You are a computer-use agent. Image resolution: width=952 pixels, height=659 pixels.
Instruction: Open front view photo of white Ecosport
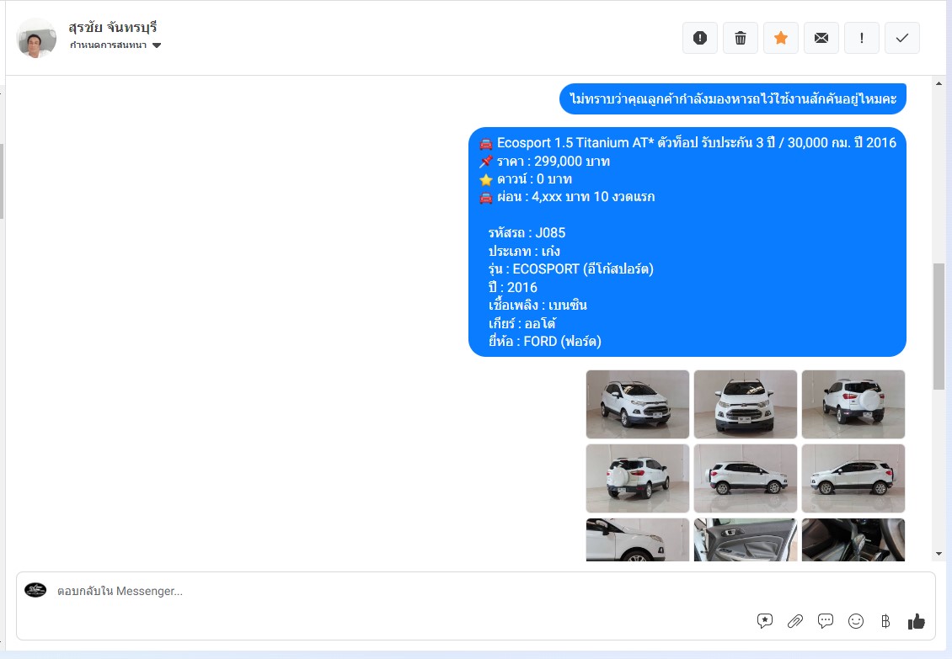(x=746, y=404)
